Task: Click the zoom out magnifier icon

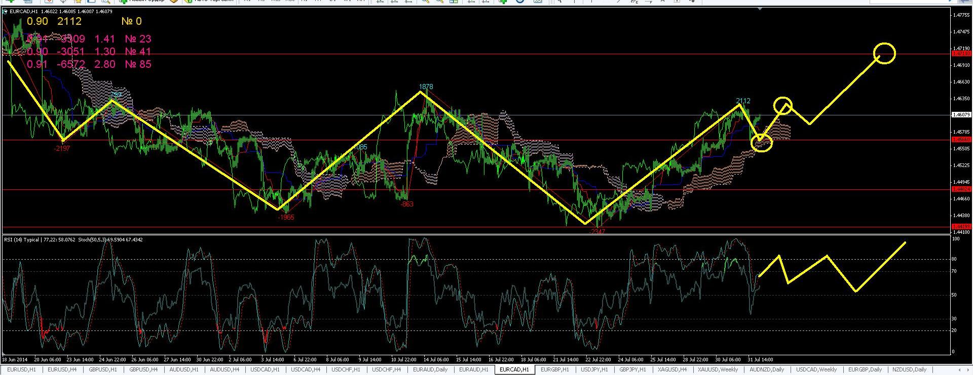Action: 439,2
